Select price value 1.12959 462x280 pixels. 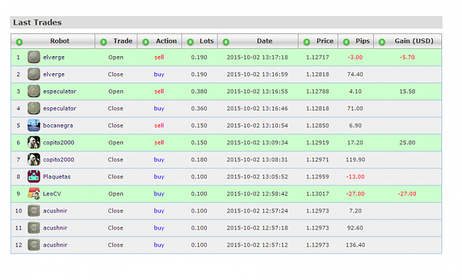click(317, 176)
